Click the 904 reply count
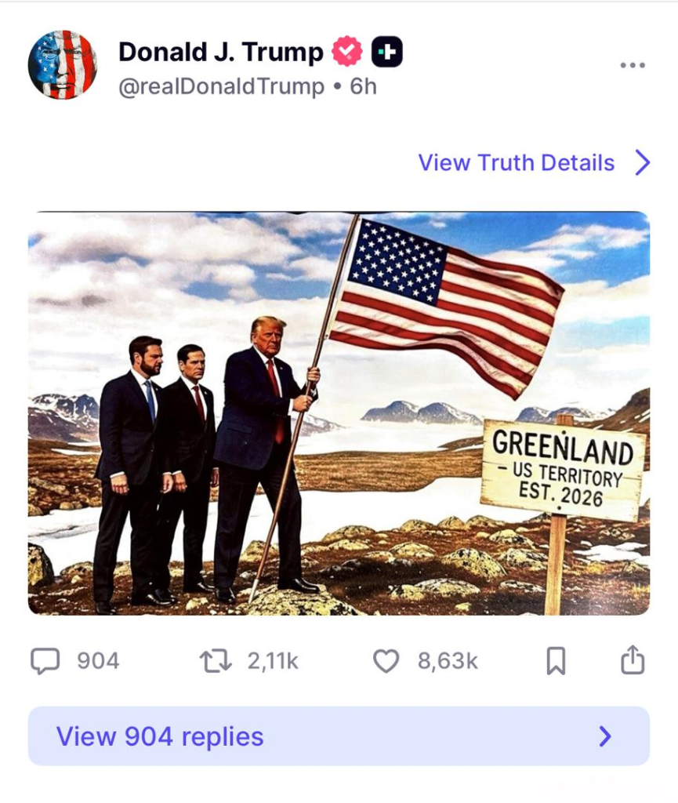The image size is (678, 803). pyautogui.click(x=98, y=660)
